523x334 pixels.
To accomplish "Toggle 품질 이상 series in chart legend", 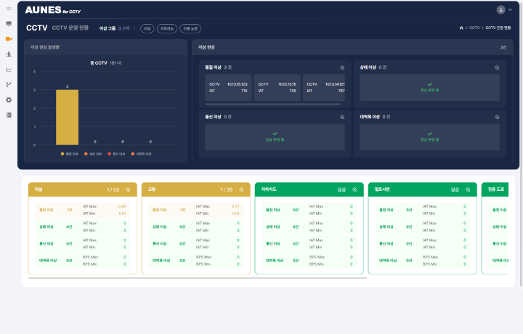I will pos(70,154).
